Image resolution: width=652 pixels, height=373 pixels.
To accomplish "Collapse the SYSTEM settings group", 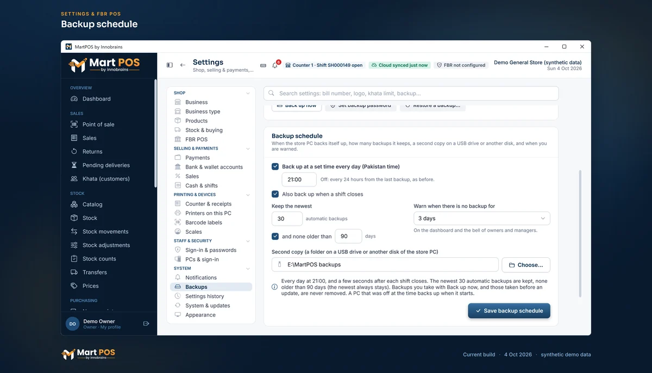I will pyautogui.click(x=248, y=269).
